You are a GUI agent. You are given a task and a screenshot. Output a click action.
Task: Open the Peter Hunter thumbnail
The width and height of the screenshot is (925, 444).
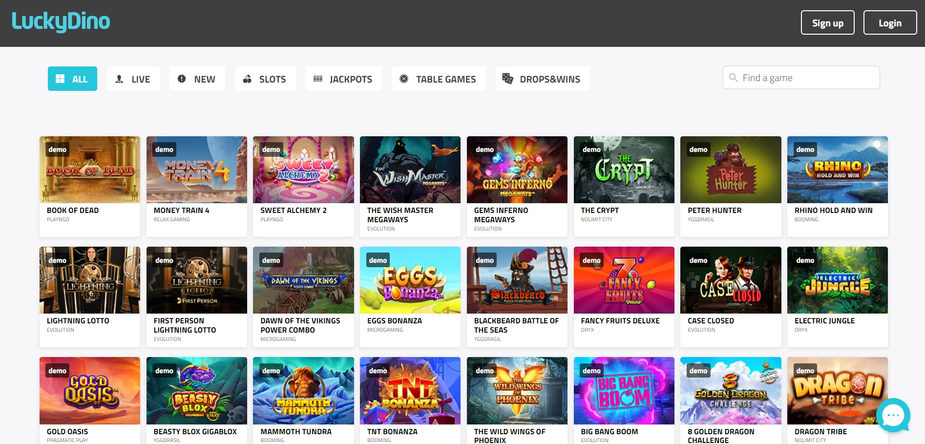tap(731, 169)
